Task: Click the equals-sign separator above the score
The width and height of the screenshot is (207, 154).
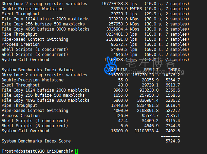Action: click(170, 136)
